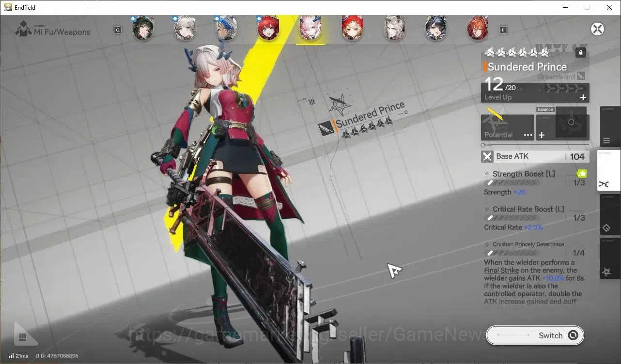The image size is (621, 364).
Task: Select the orange-haired operator portrait
Action: click(478, 28)
